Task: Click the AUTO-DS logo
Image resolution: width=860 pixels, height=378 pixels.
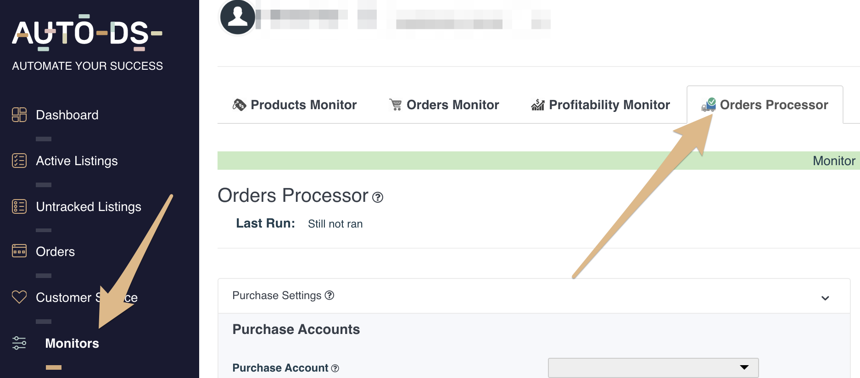Action: [x=87, y=33]
